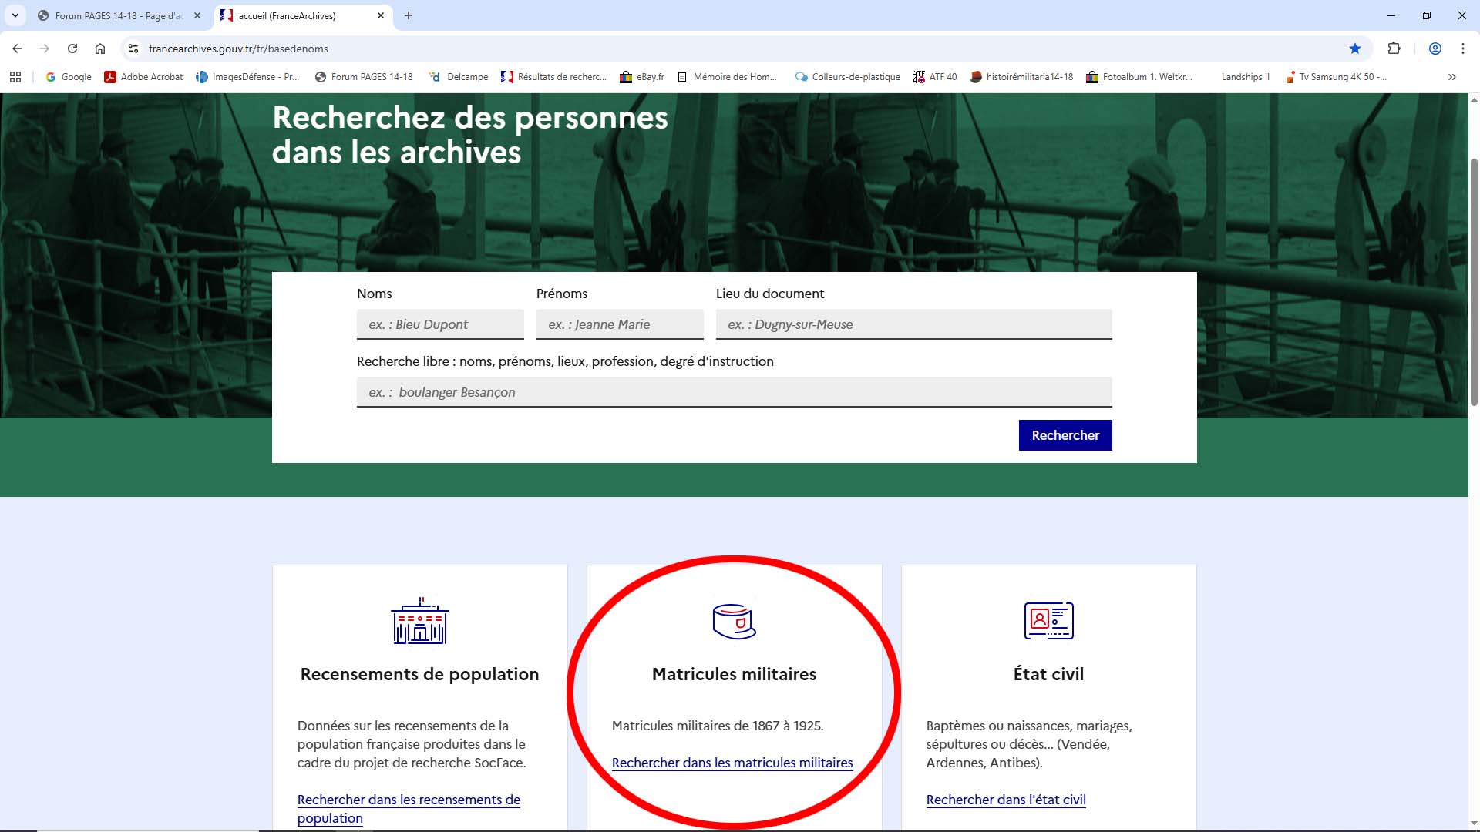Open the Delcampe bookmark
The image size is (1480, 832).
click(x=459, y=77)
